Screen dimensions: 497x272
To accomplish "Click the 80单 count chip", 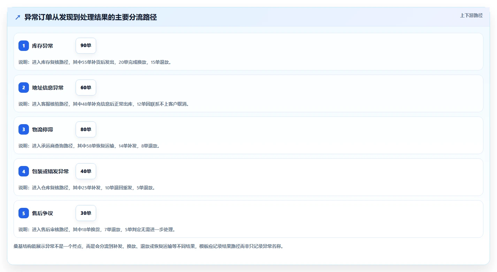I will pos(86,129).
